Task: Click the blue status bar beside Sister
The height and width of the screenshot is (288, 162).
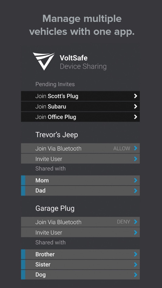Action: pyautogui.click(x=23, y=264)
